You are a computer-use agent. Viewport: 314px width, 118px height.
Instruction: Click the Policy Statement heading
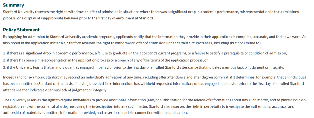(21, 30)
